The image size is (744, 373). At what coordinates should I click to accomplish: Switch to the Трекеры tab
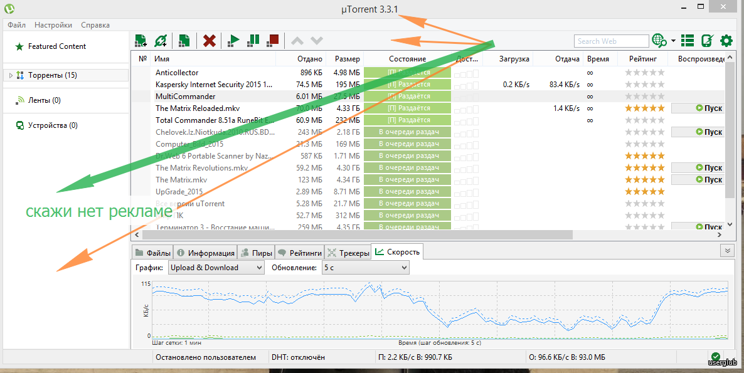pos(348,253)
